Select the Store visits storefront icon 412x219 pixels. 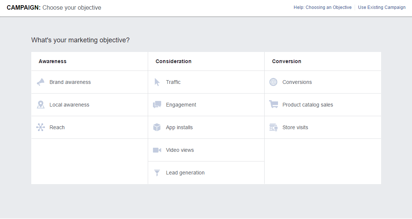click(274, 127)
